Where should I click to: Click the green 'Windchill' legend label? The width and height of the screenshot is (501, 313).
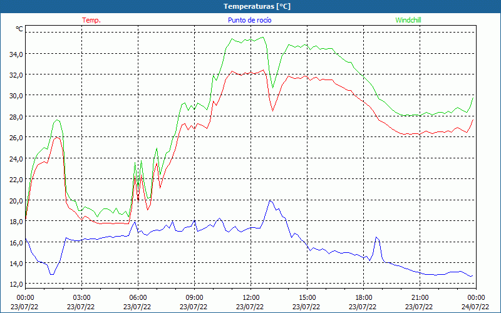pos(408,20)
